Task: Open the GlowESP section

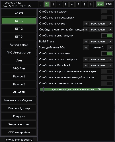Action: tap(19, 92)
